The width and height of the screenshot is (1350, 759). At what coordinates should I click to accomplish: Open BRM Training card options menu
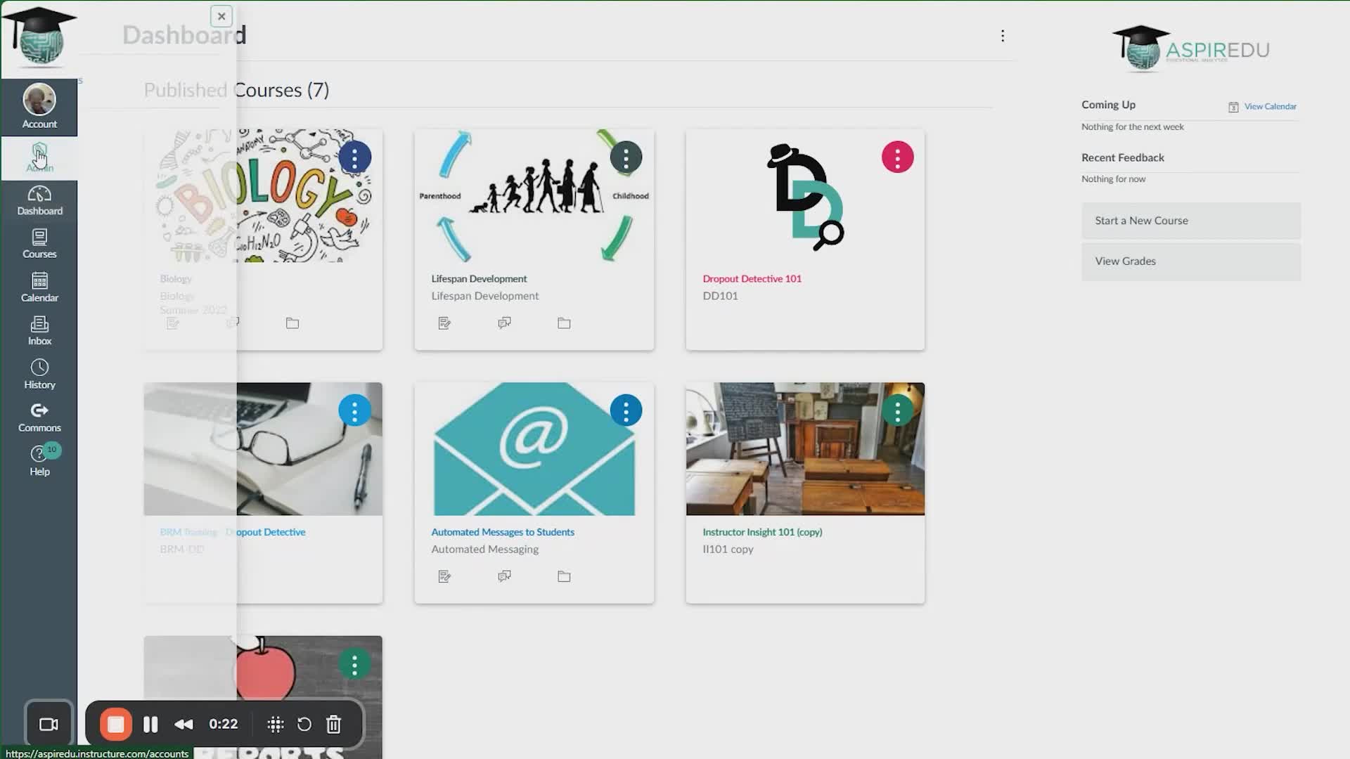click(x=354, y=410)
